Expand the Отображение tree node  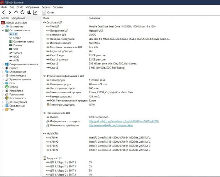(3, 72)
